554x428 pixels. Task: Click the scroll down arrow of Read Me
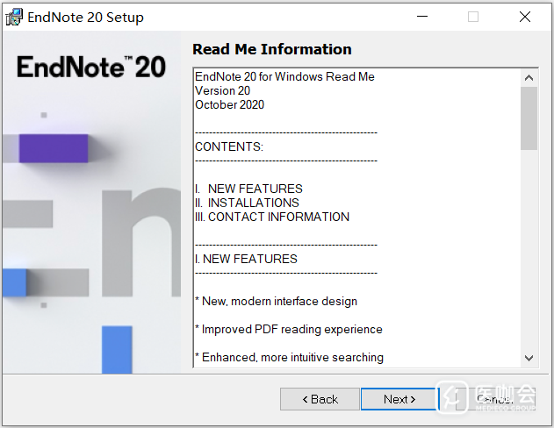point(529,357)
